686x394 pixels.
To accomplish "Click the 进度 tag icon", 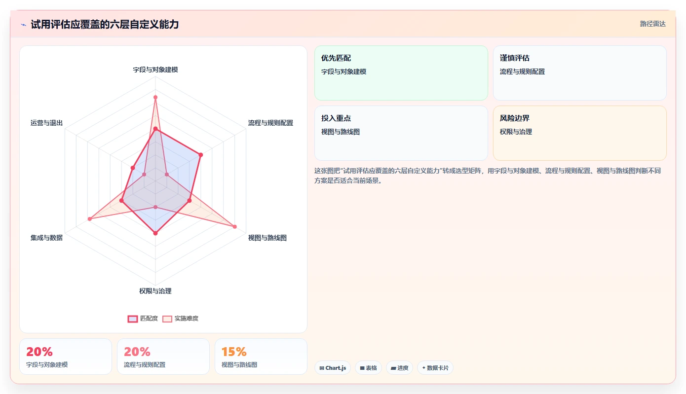I will pyautogui.click(x=393, y=368).
